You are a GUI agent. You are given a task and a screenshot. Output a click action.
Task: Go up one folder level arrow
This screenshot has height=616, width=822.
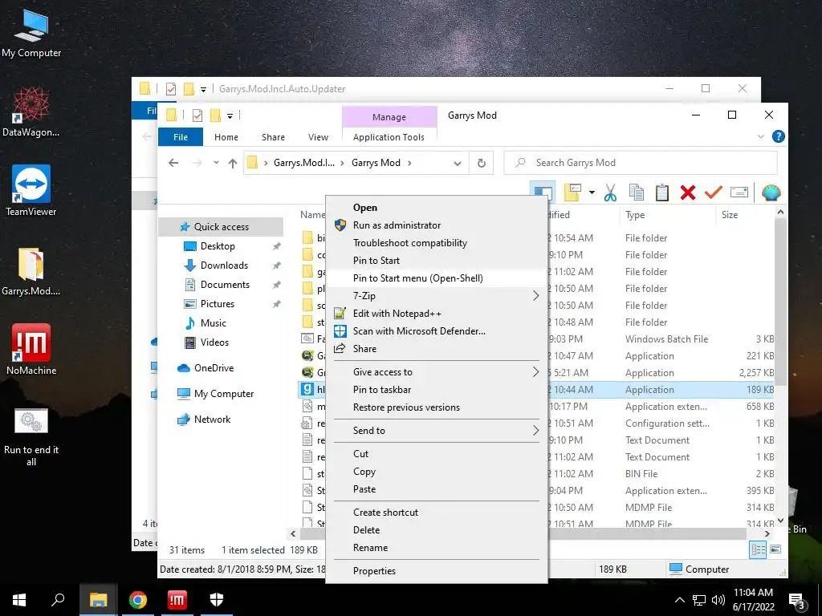tap(233, 163)
